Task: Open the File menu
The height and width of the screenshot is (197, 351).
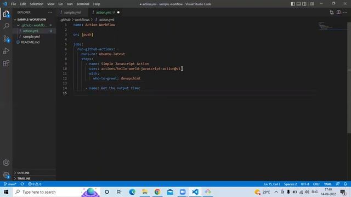Action: [13, 4]
